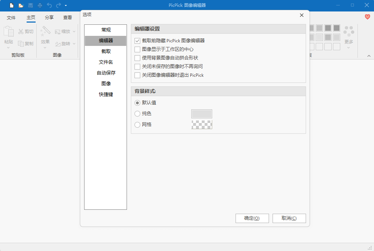Click the PicPick 图像编辑器 window title

[187, 5]
